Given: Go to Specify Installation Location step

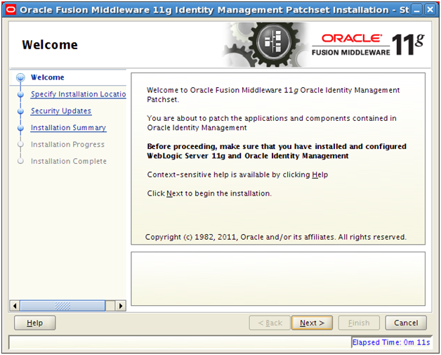Looking at the screenshot, I should pyautogui.click(x=78, y=94).
